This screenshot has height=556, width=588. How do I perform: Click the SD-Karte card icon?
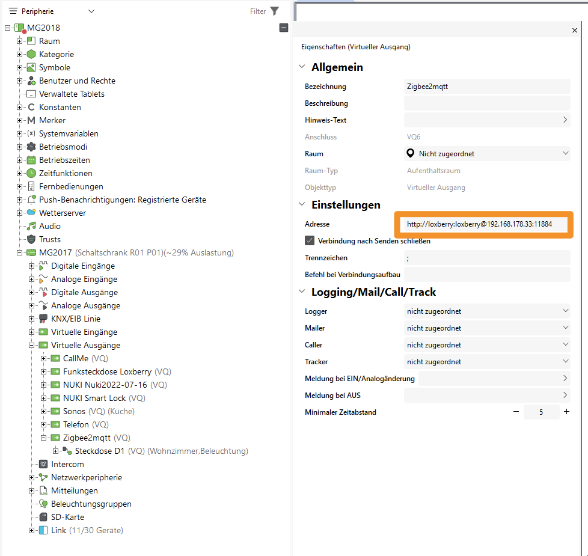(x=43, y=517)
